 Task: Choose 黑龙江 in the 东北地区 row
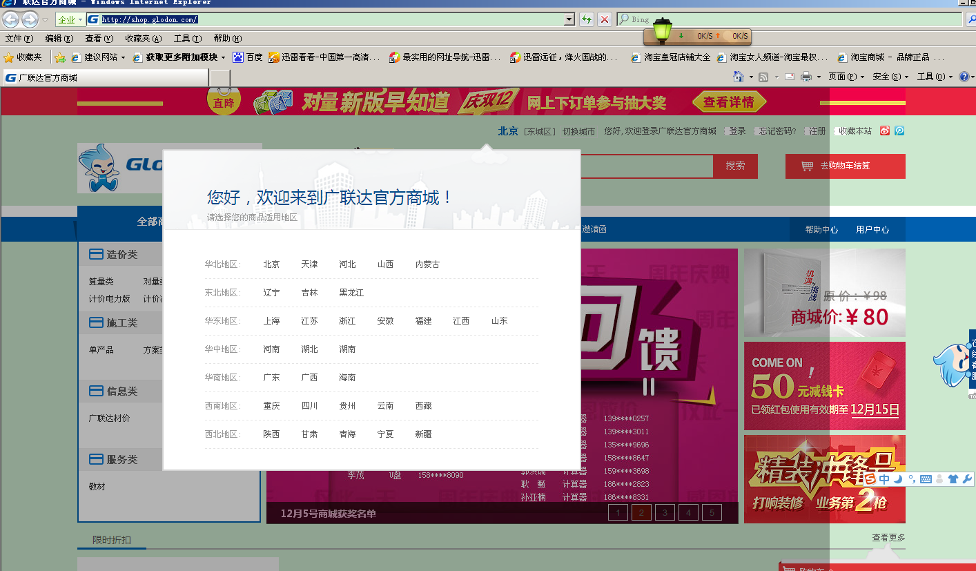351,293
